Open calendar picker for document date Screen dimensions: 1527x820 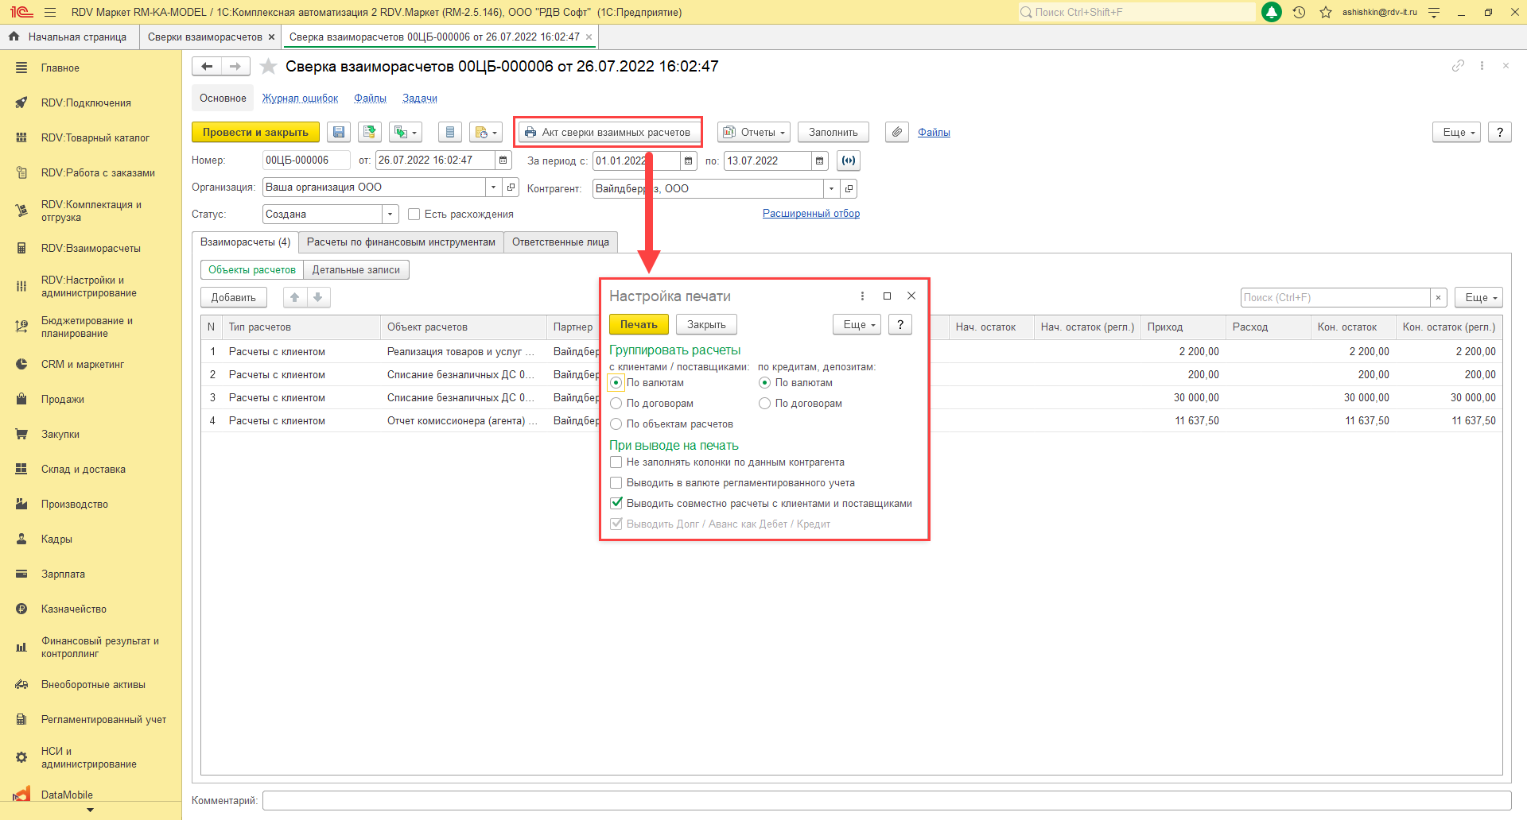503,161
